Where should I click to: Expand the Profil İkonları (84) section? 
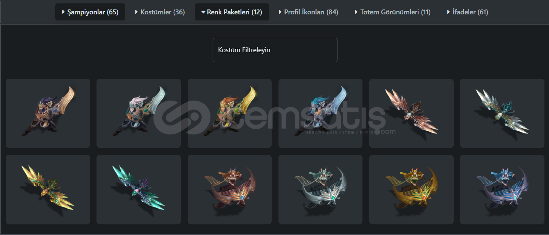pos(308,12)
